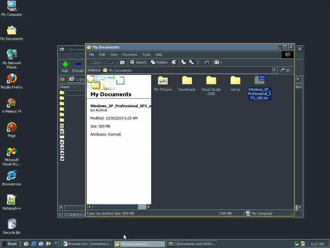Switch to Browservice taskbar window
This screenshot has height=248, width=330.
(87, 244)
